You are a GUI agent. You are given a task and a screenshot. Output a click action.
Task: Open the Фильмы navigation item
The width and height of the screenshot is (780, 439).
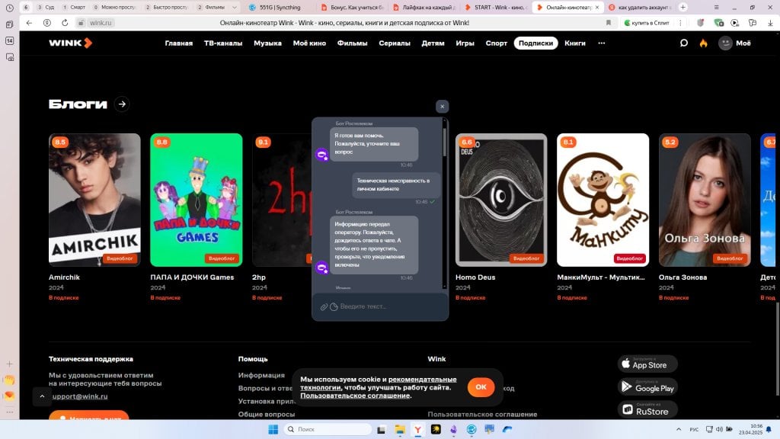pyautogui.click(x=352, y=43)
